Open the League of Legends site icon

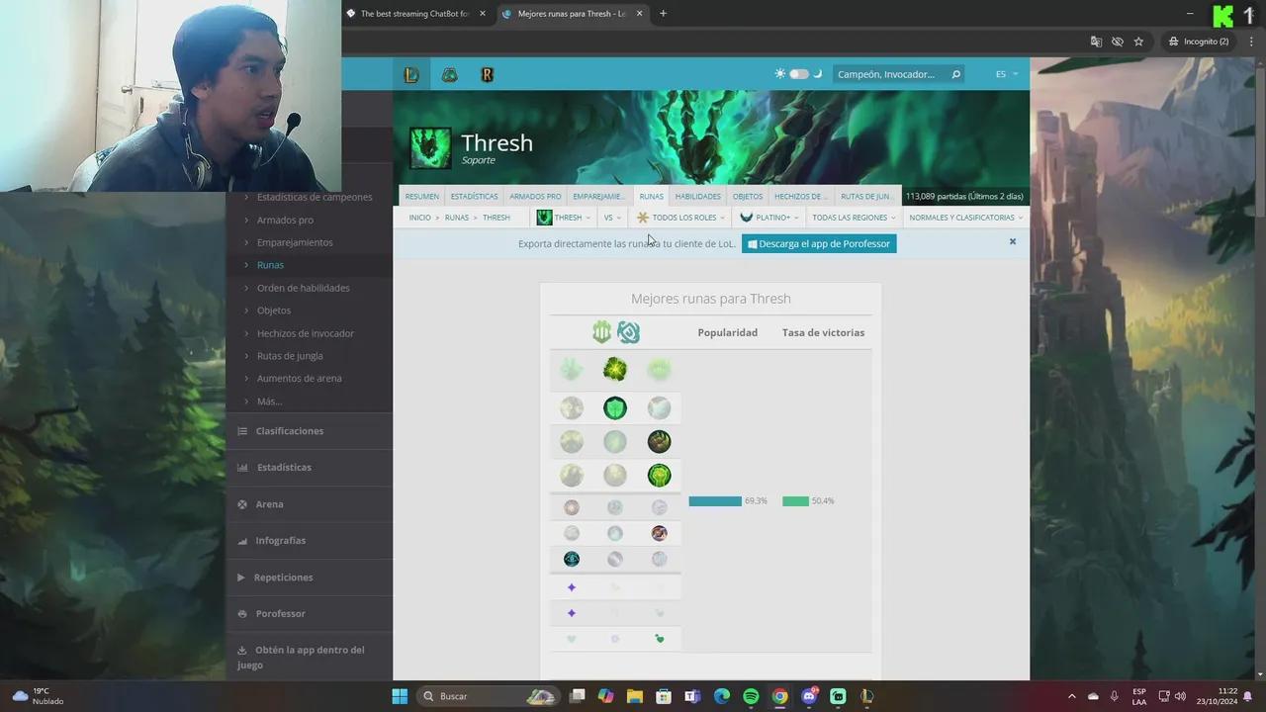click(x=411, y=74)
